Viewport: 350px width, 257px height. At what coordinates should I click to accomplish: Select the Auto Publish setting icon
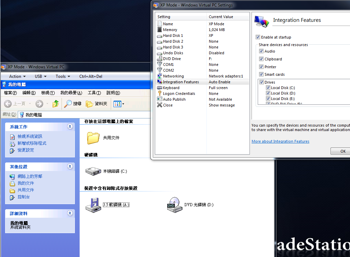pyautogui.click(x=160, y=99)
